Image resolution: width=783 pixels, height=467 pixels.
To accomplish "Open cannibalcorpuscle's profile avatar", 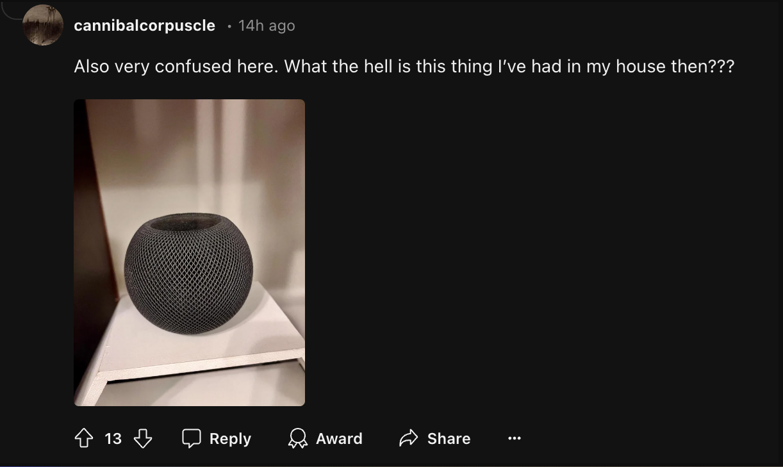I will click(x=43, y=26).
